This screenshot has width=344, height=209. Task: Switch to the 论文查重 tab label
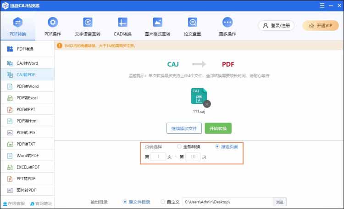192,34
